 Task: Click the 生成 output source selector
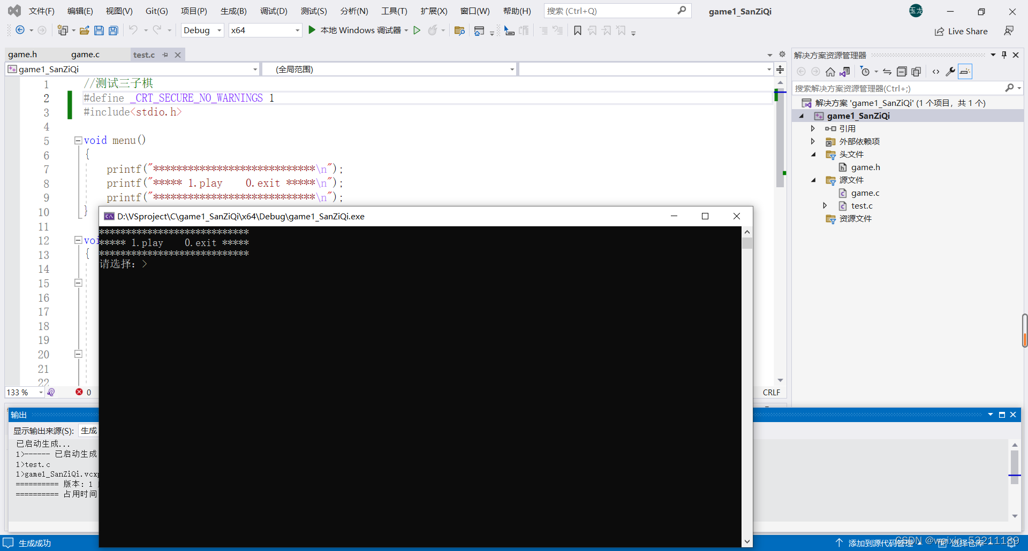point(89,431)
